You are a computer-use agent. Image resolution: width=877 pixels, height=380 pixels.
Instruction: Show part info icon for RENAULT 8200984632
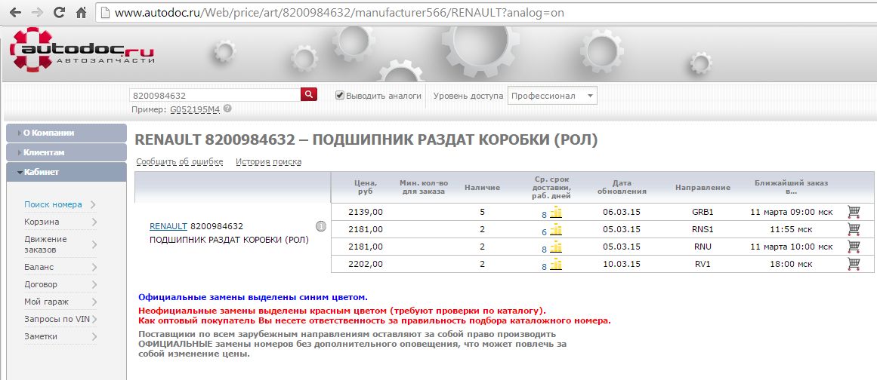pyautogui.click(x=320, y=226)
